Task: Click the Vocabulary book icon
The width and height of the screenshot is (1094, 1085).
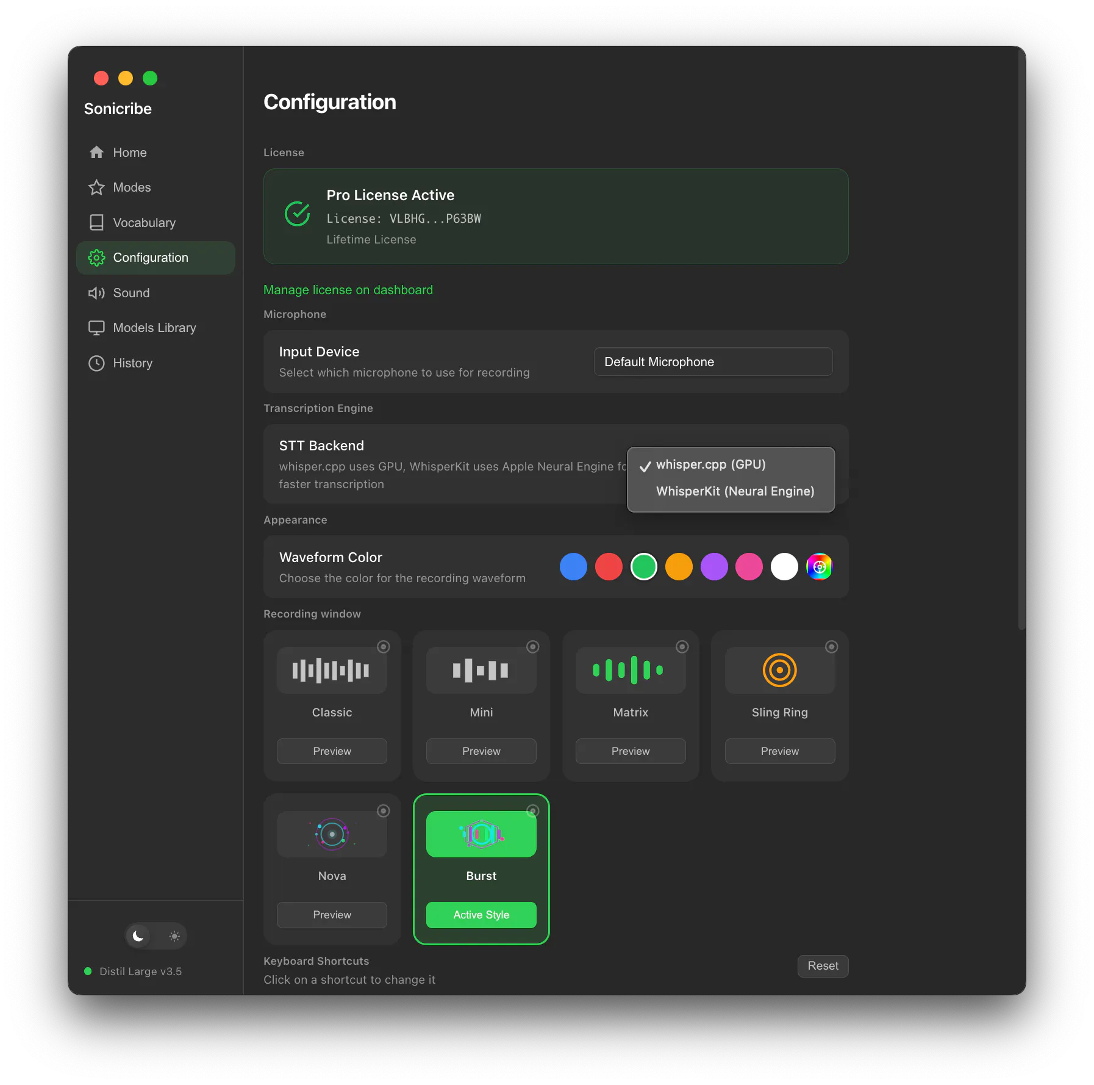Action: tap(96, 223)
